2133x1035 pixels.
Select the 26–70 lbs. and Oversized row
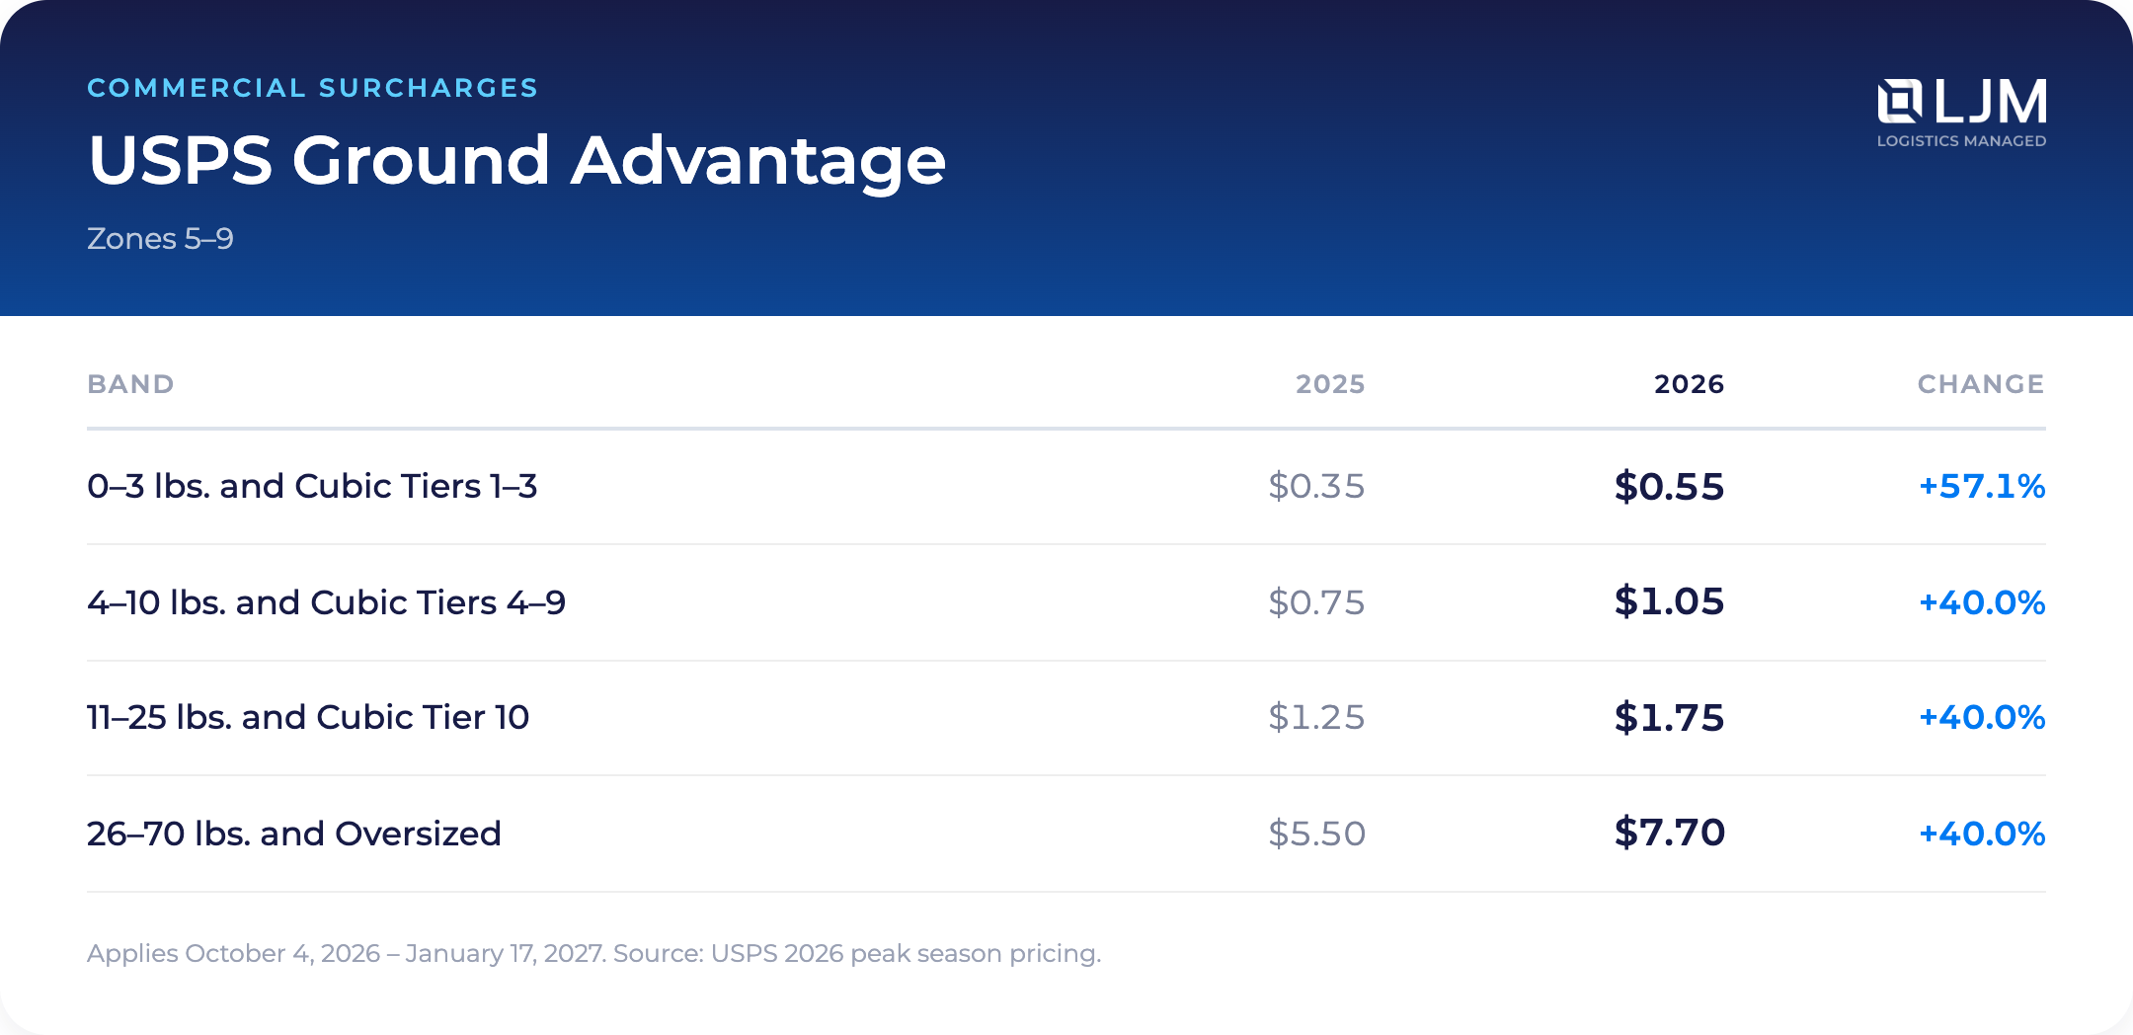[1066, 834]
